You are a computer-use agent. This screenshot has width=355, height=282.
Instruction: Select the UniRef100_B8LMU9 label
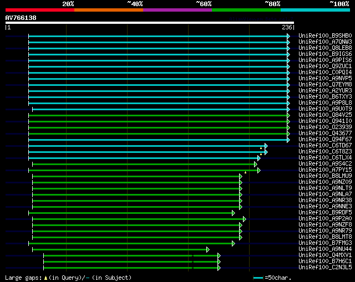[325, 176]
